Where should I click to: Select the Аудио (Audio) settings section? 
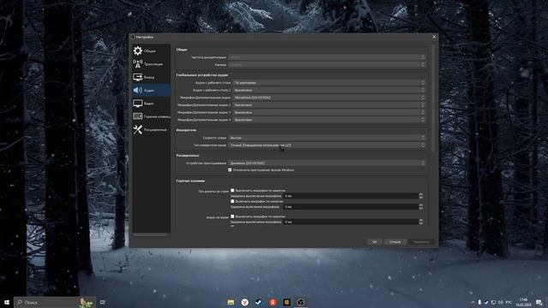point(151,90)
